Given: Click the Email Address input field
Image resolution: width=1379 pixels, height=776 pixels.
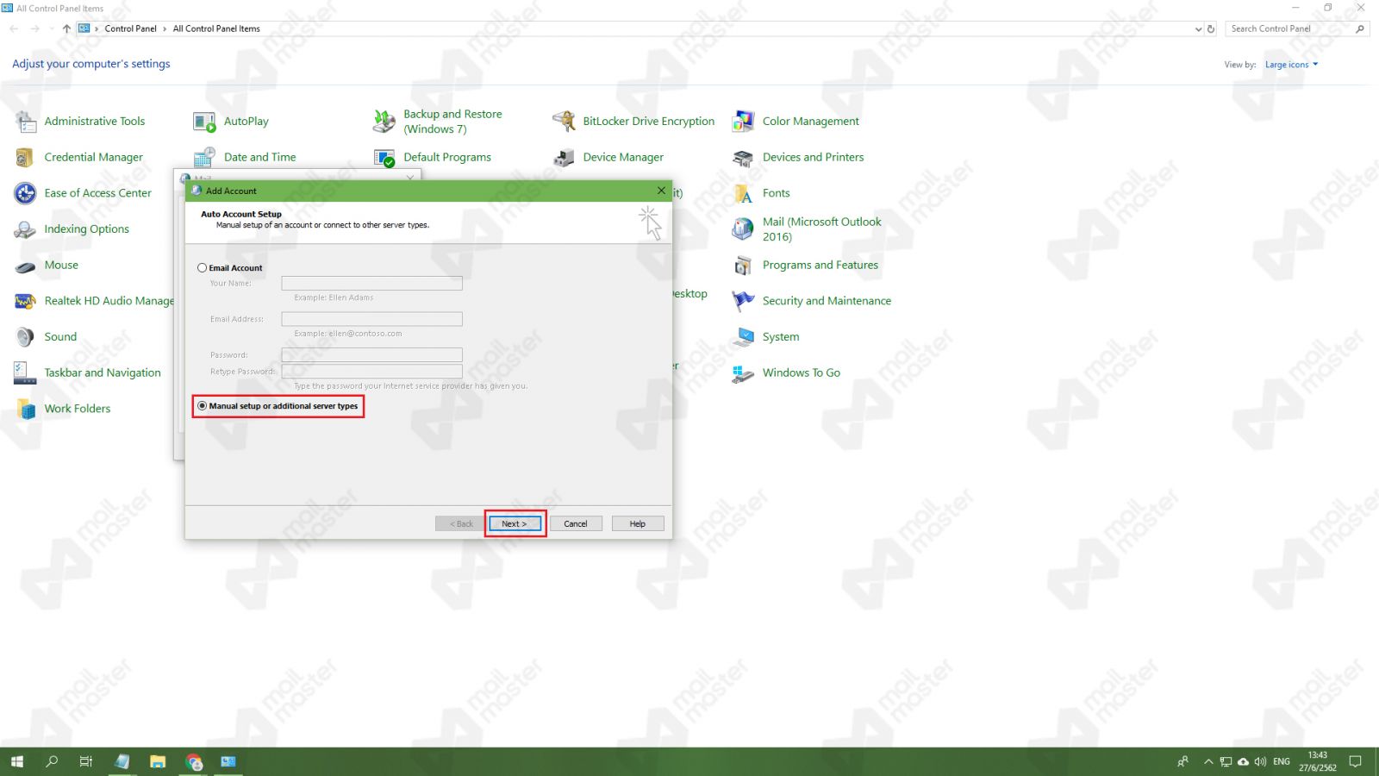Looking at the screenshot, I should (371, 319).
